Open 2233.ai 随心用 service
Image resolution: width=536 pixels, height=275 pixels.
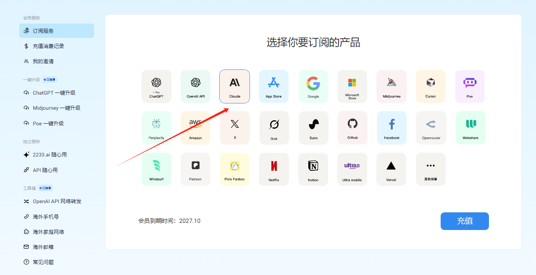(50, 155)
